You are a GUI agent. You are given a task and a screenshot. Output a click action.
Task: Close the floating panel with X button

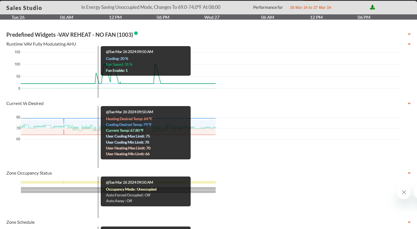(x=404, y=192)
